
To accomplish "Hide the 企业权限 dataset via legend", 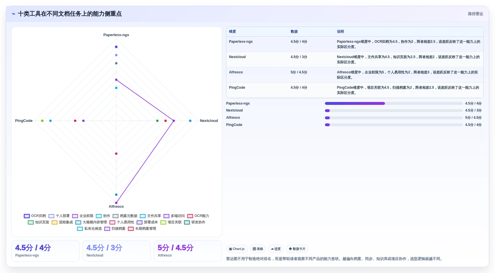I will [x=83, y=216].
